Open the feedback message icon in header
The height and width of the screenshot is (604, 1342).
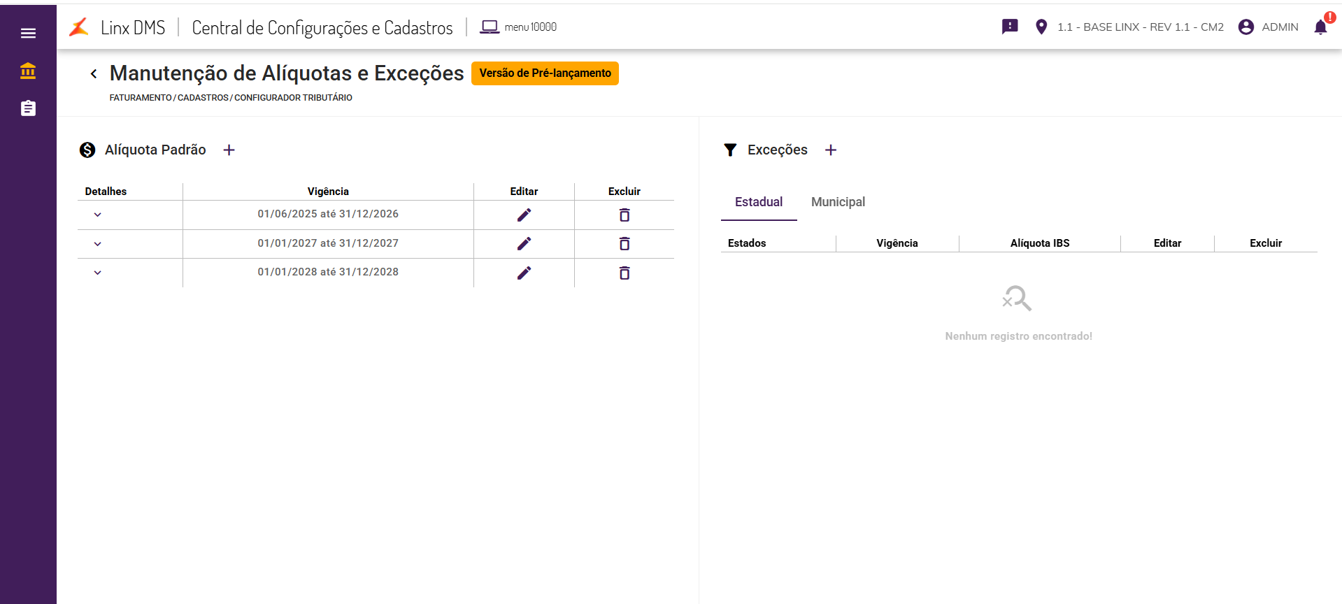[x=1010, y=27]
